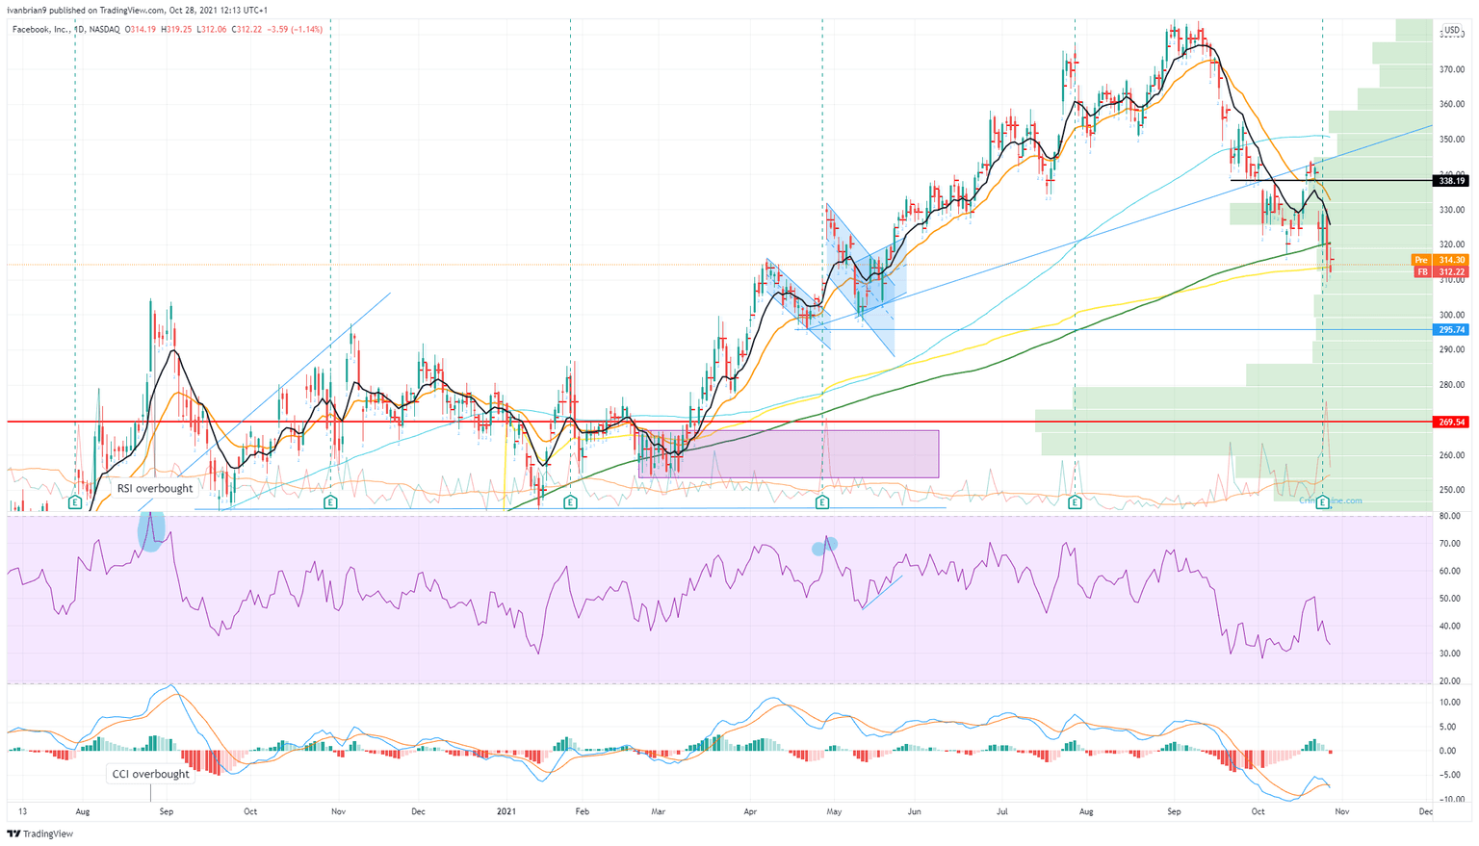Click the low value L312.06

click(x=213, y=29)
